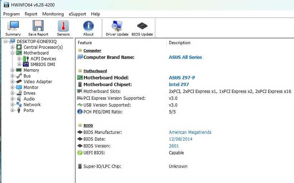
Task: Click the UEFI BIOS Capable value
Action: (176, 152)
